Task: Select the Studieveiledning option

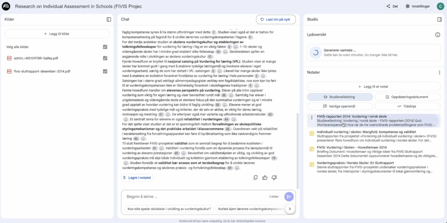Action: [x=340, y=97]
